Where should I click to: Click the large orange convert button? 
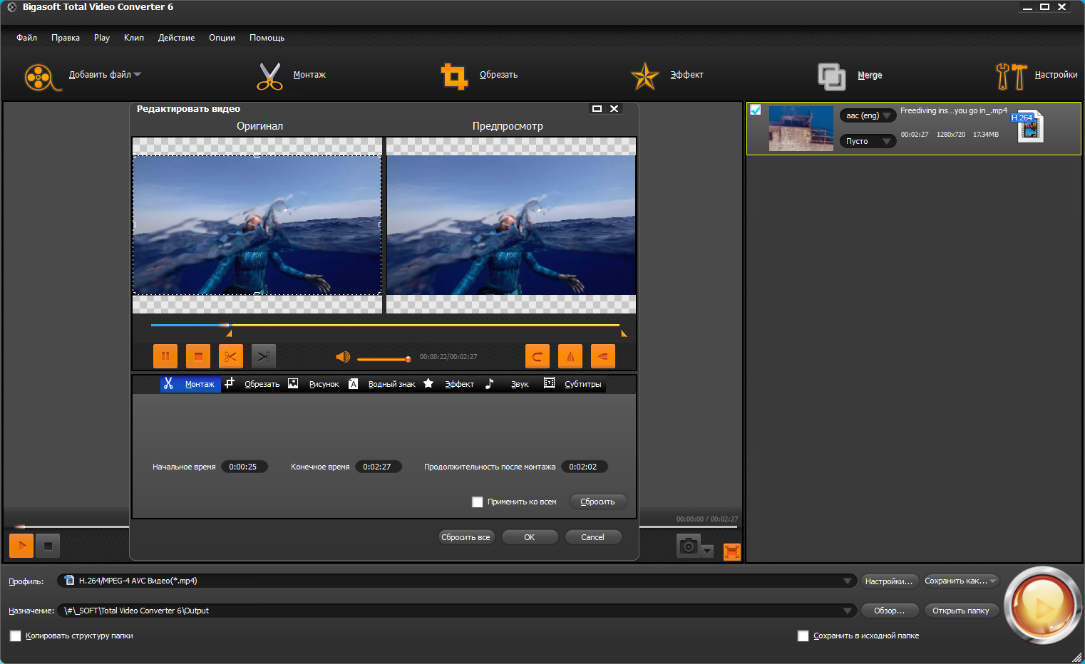pos(1043,606)
